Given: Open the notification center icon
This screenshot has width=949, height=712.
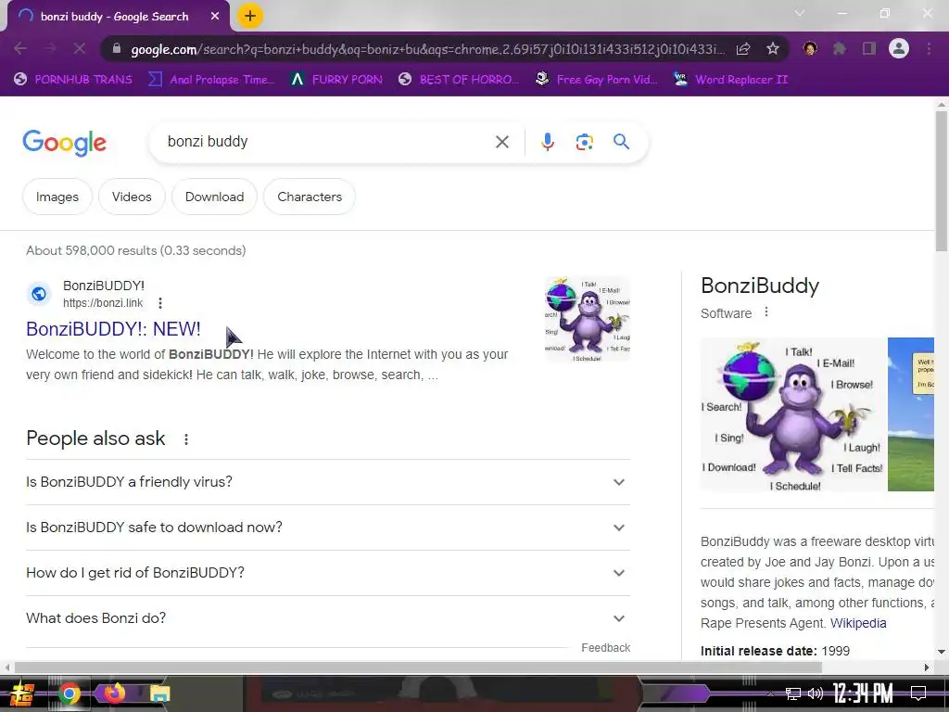Looking at the screenshot, I should click(x=918, y=693).
